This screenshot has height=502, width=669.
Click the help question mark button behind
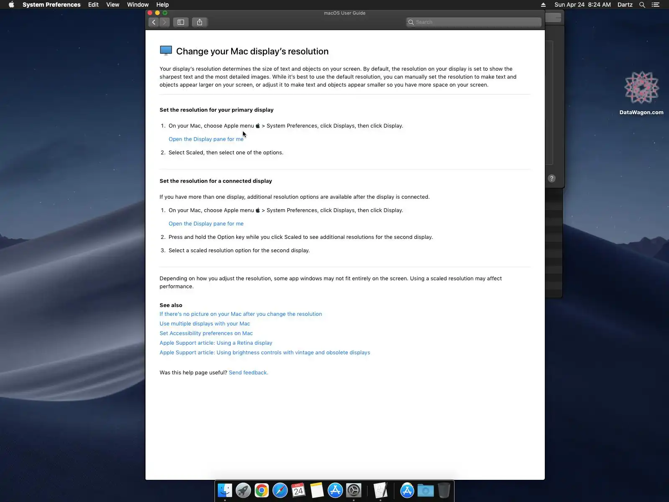[x=552, y=179]
